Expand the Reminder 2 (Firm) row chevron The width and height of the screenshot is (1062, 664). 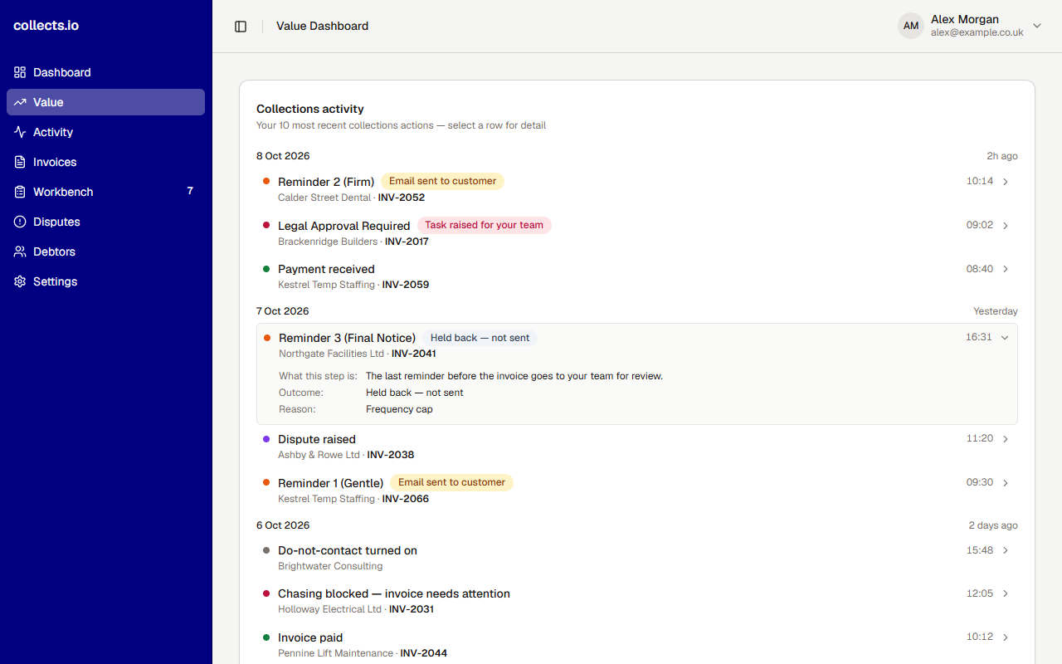pyautogui.click(x=1006, y=182)
